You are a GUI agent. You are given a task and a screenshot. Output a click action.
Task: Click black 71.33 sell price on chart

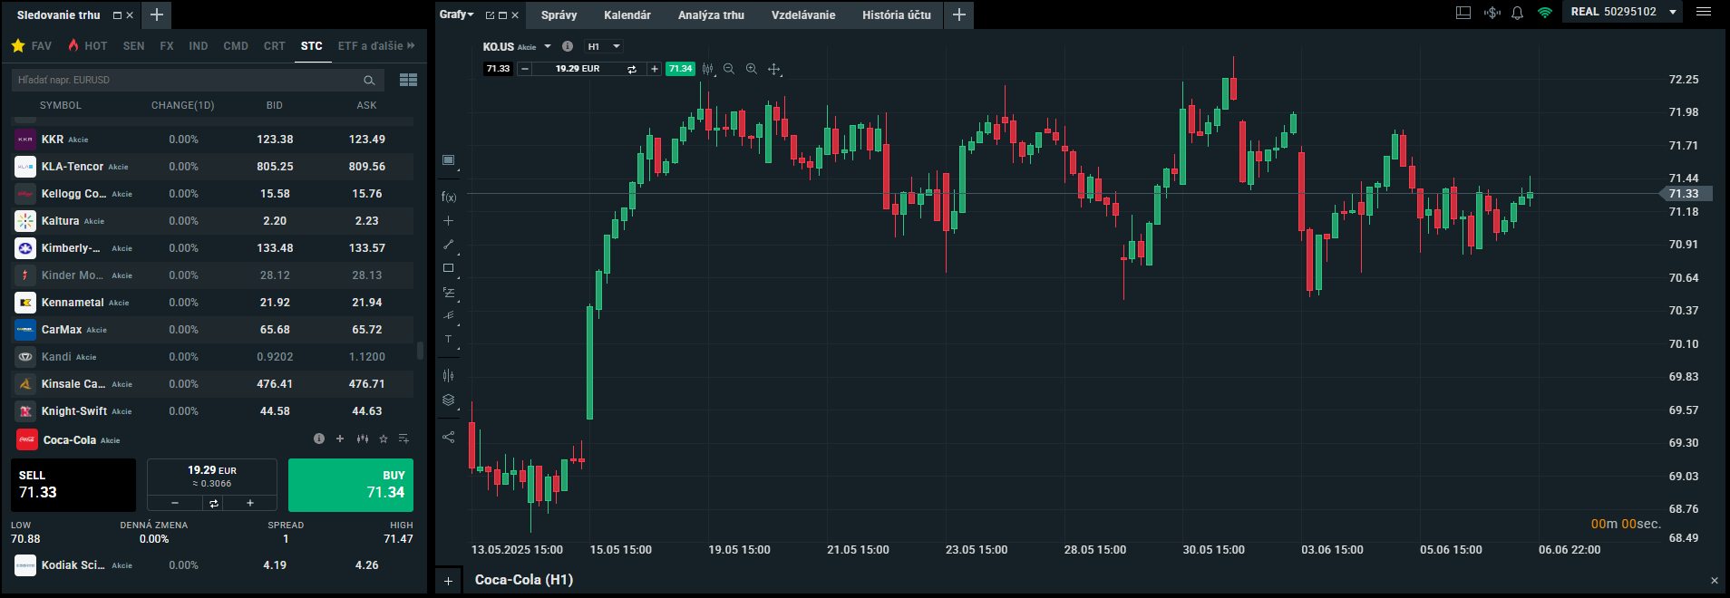(x=498, y=69)
